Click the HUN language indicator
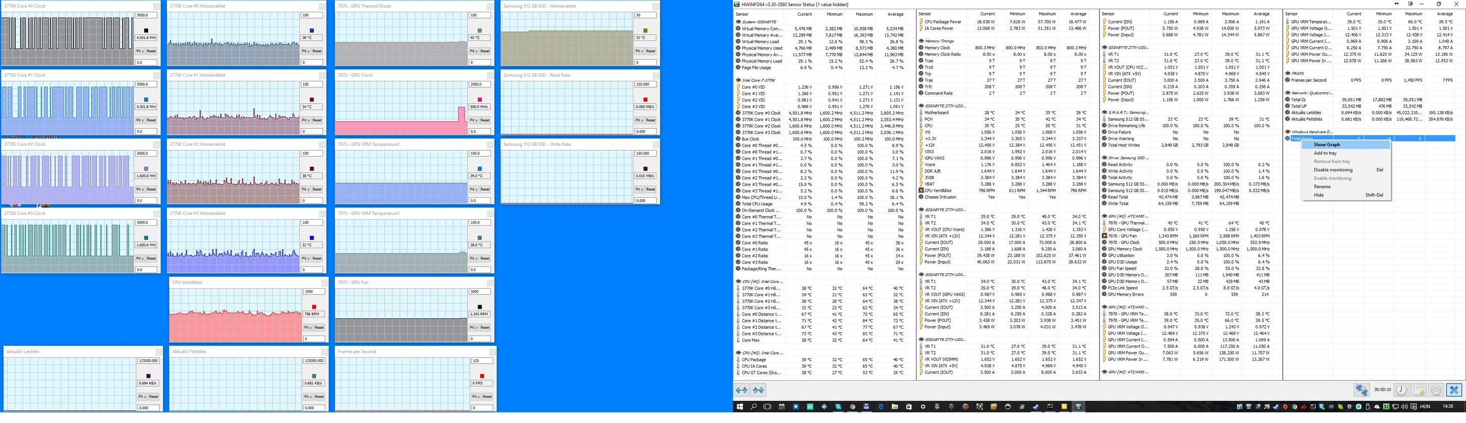1466x423 pixels. pyautogui.click(x=1425, y=407)
